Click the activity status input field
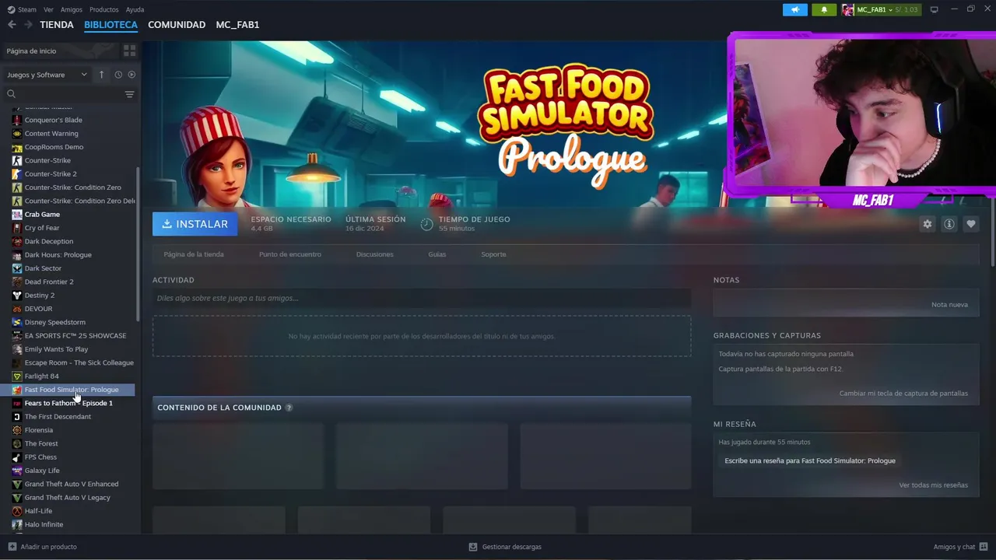 [422, 298]
